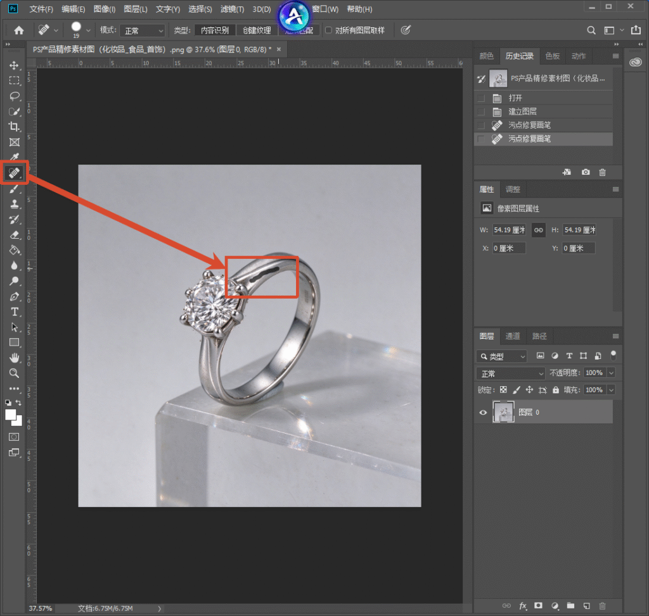Select the Clone Stamp tool
Viewport: 649px width, 616px height.
(x=14, y=204)
